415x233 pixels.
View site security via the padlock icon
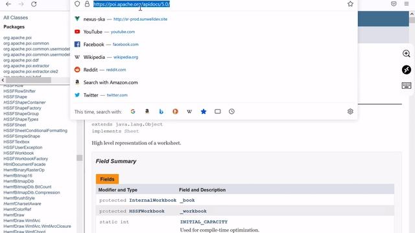click(87, 4)
